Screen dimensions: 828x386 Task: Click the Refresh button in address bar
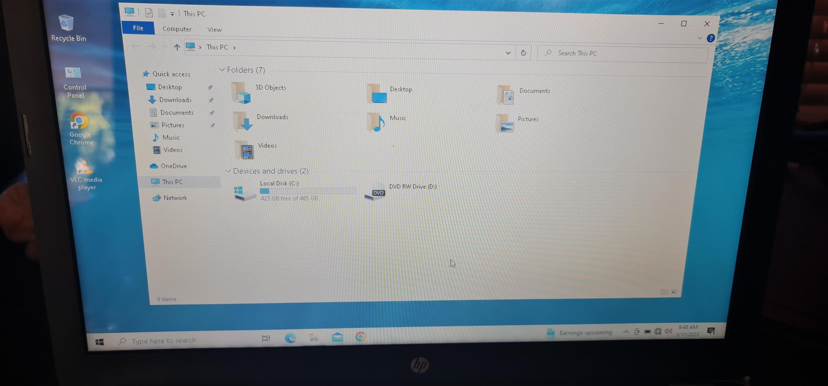pyautogui.click(x=523, y=53)
